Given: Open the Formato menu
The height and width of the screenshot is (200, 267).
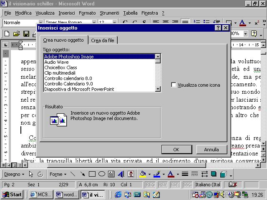Looking at the screenshot, I should click(x=87, y=13).
